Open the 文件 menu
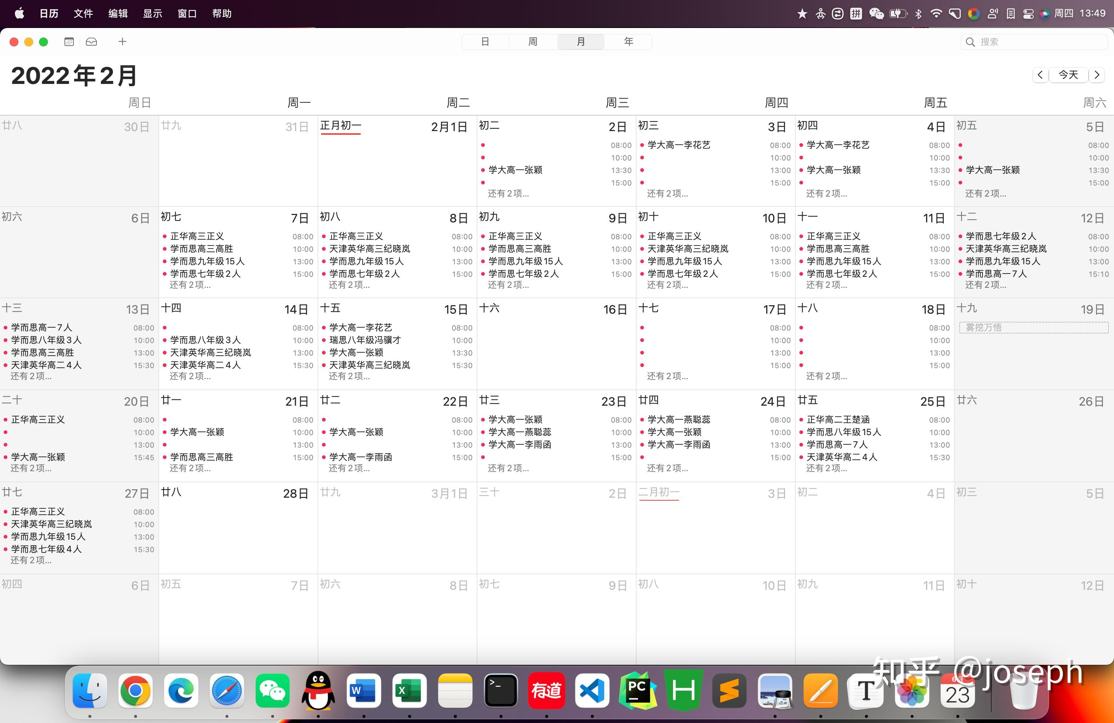The width and height of the screenshot is (1114, 723). (x=83, y=14)
